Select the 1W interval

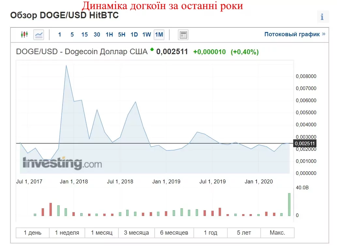[x=146, y=34]
